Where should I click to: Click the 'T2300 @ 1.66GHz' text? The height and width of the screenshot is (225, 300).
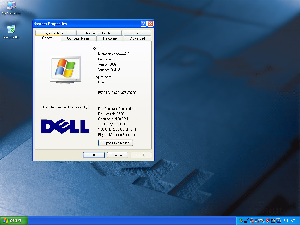pyautogui.click(x=113, y=124)
